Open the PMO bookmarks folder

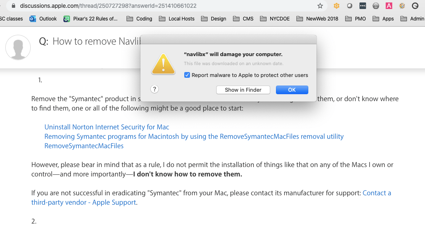[355, 19]
